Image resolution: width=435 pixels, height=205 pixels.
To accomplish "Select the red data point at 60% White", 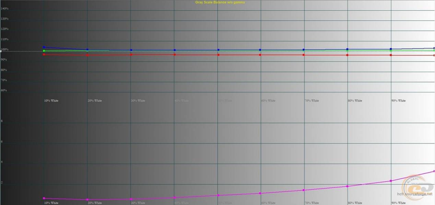I will [260, 55].
